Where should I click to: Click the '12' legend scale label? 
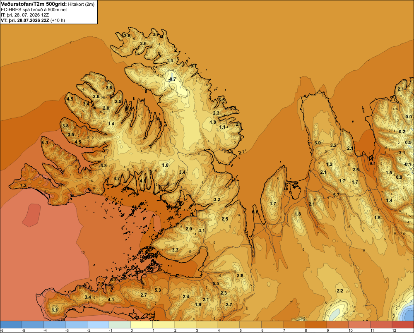click(x=394, y=331)
